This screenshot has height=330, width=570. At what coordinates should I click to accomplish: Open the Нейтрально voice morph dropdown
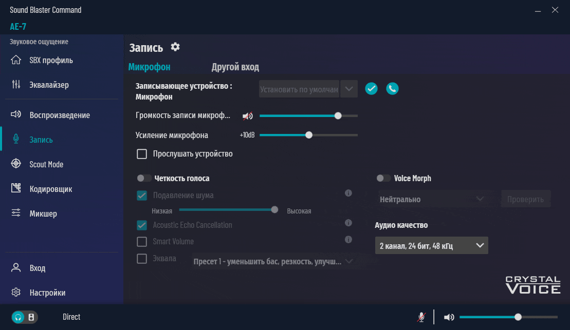[x=431, y=199]
